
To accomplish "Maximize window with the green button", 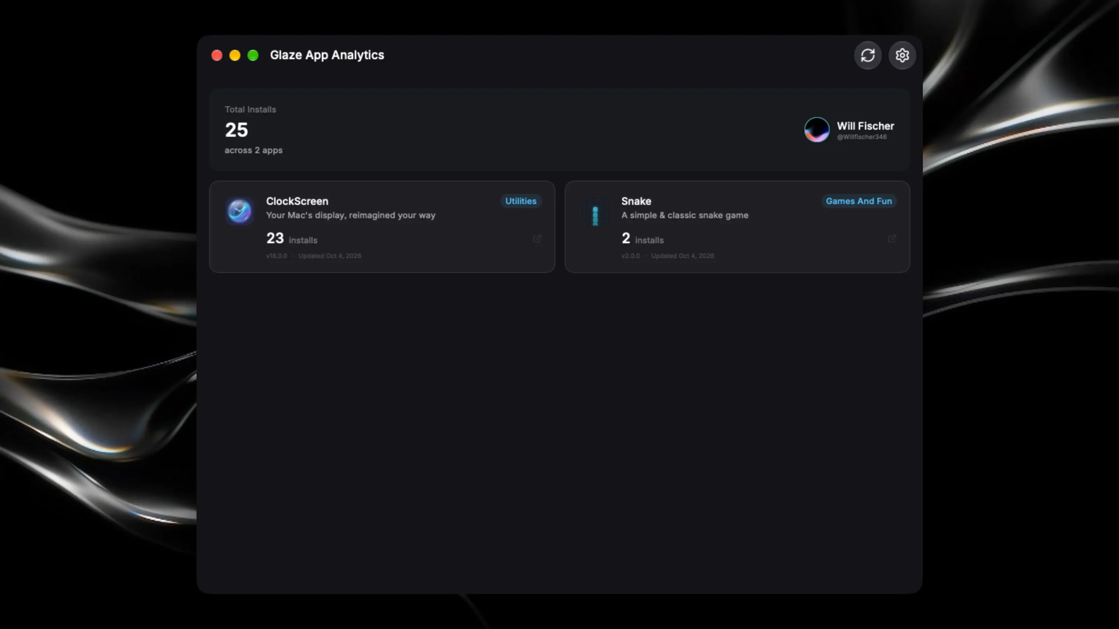I will click(x=253, y=55).
